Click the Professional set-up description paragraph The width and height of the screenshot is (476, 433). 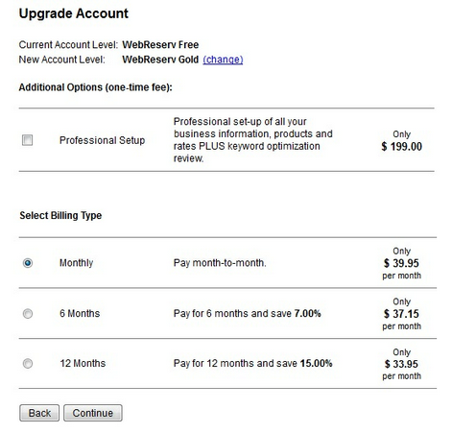point(253,140)
